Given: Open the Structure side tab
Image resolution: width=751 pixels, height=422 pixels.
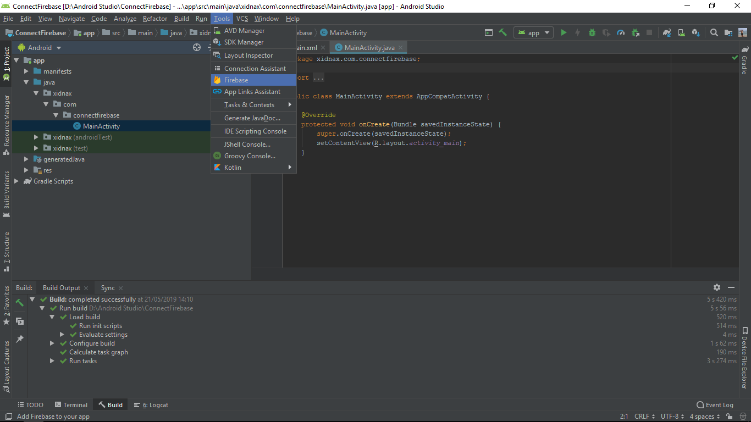Looking at the screenshot, I should point(7,252).
